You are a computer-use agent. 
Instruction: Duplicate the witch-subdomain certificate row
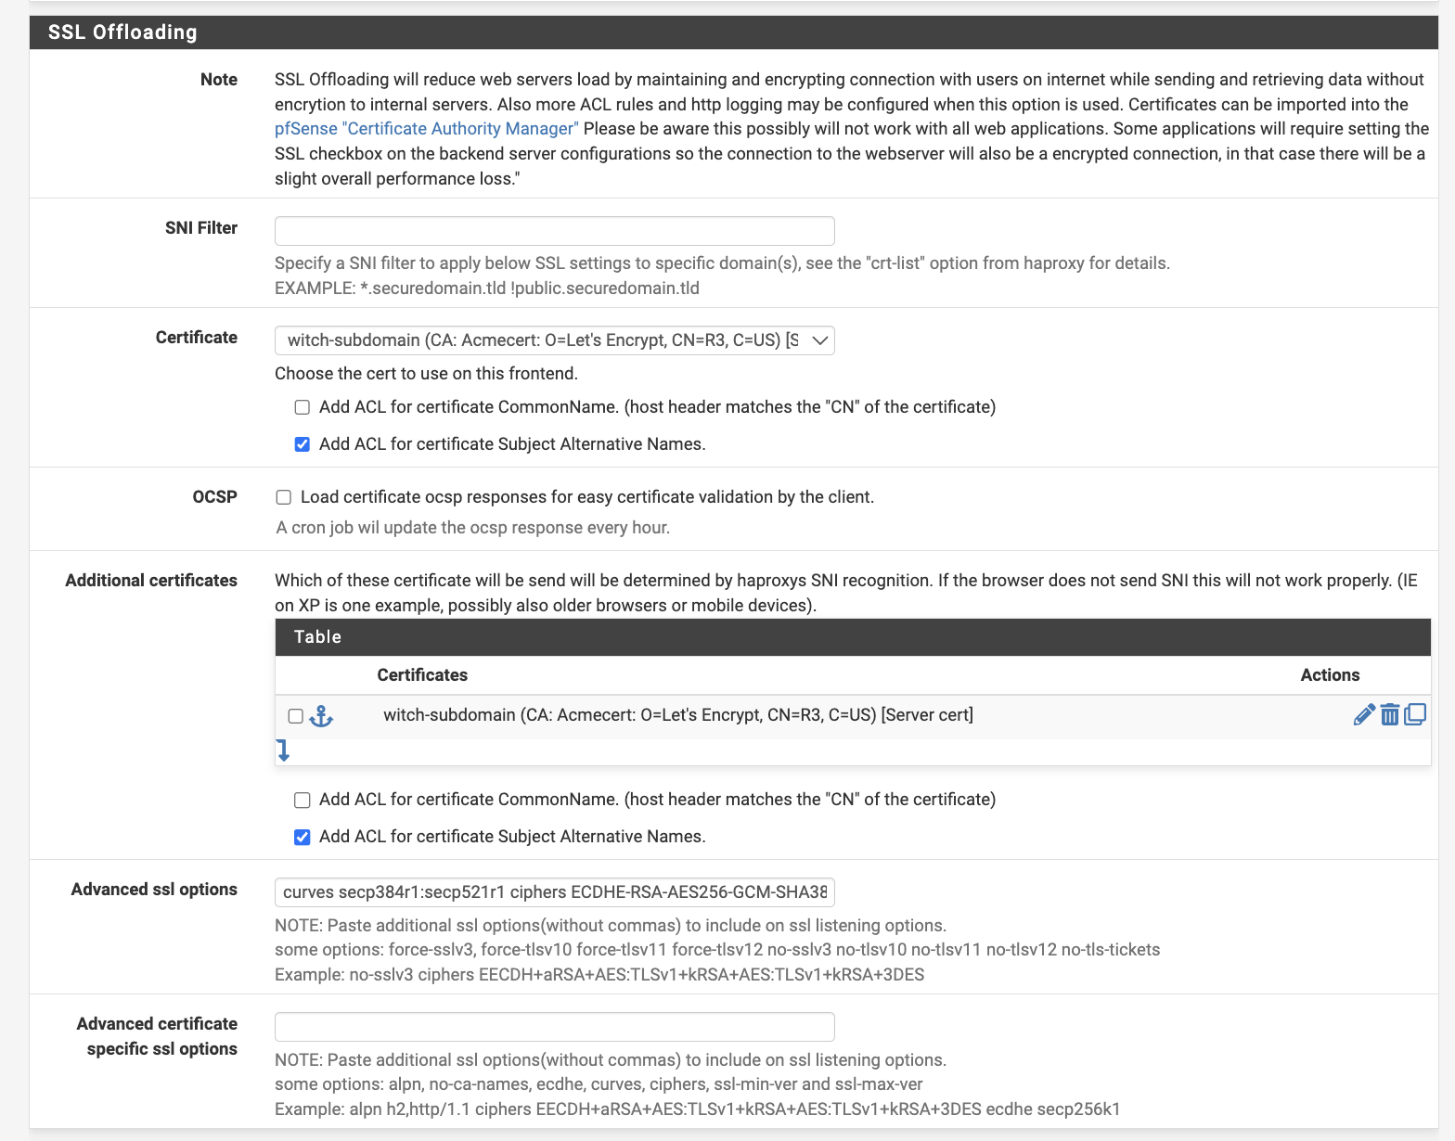1415,714
